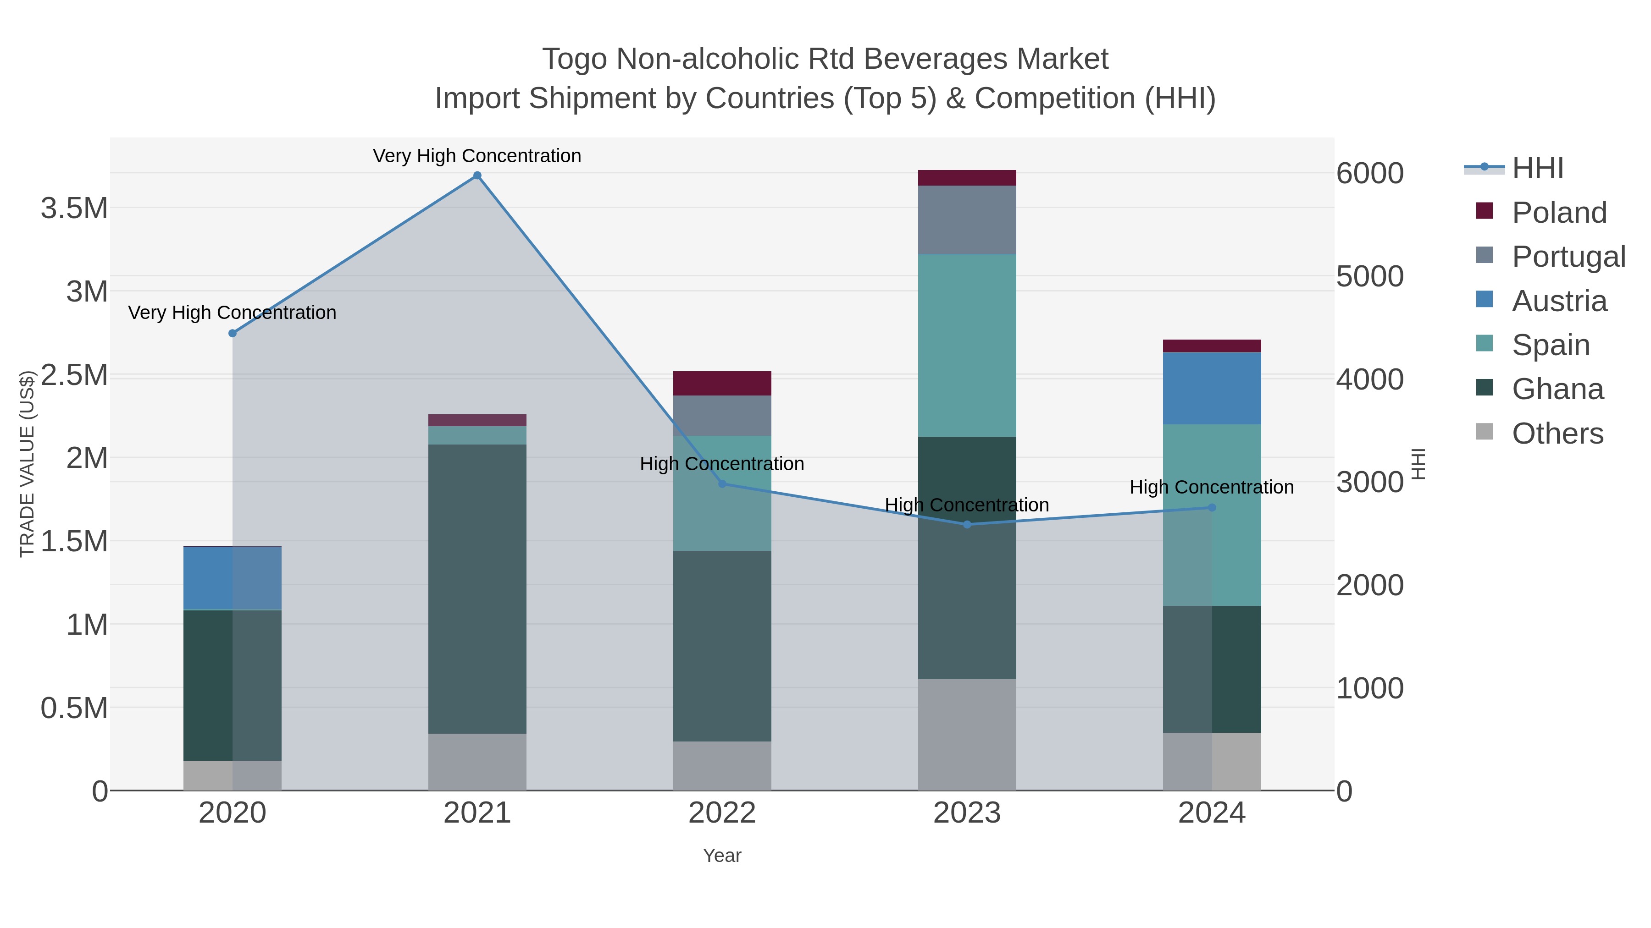1651x928 pixels.
Task: Click the 'Very High Concentration' label above 2020
Action: [x=232, y=313]
